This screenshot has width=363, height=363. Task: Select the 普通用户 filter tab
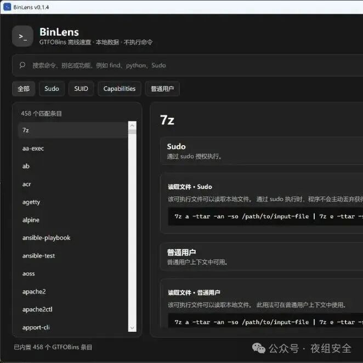click(162, 89)
